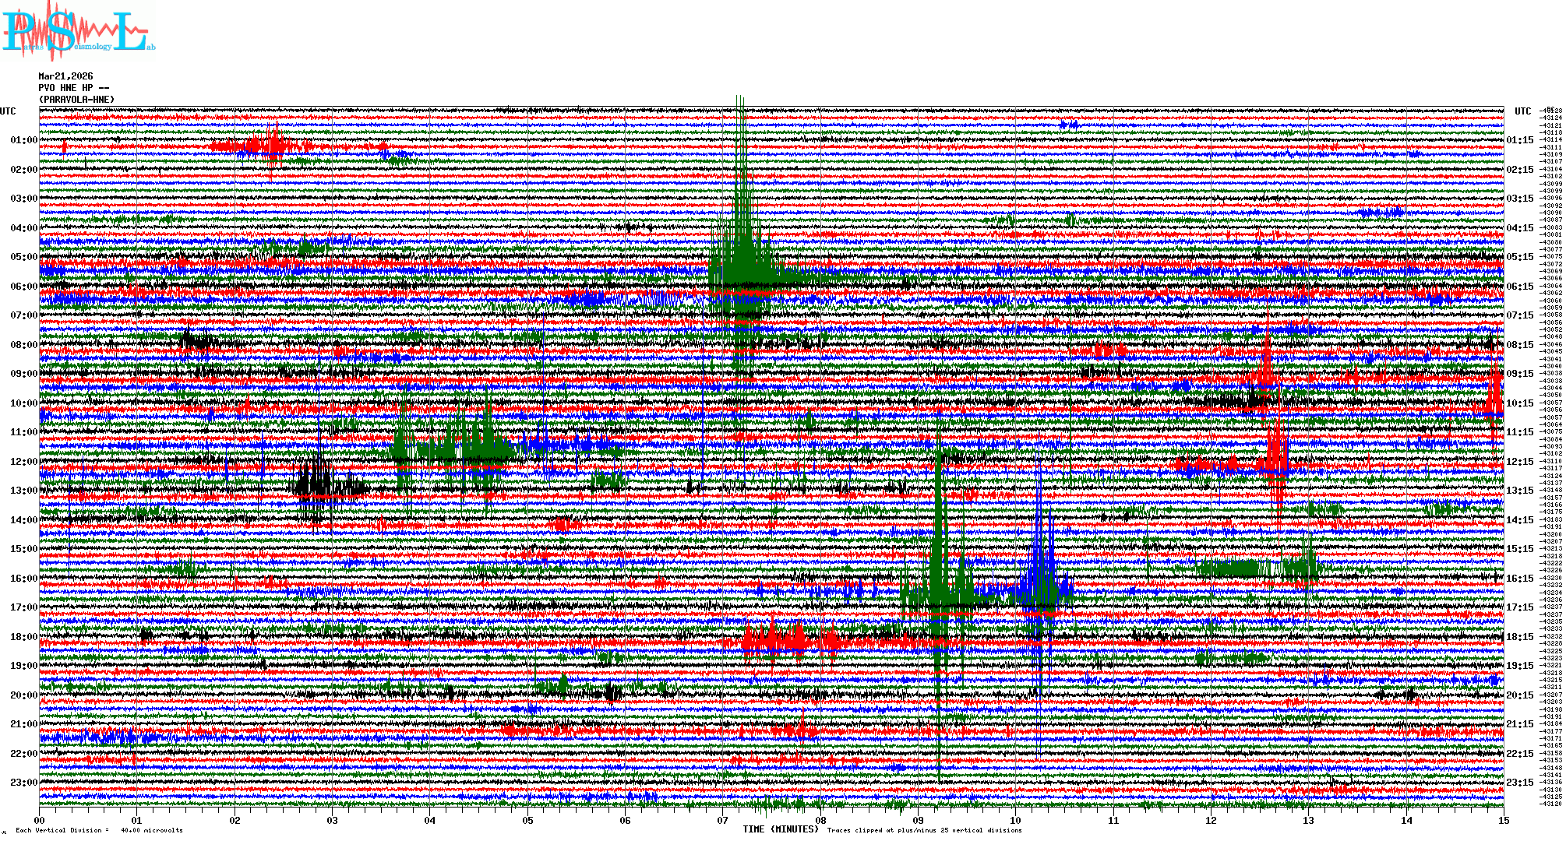
Task: Click the Each Vertical Division scale note
Action: 100,830
